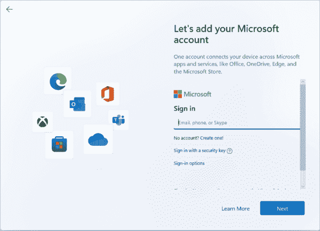The image size is (320, 231).
Task: Click the Microsoft Edge icon
Action: point(58,81)
